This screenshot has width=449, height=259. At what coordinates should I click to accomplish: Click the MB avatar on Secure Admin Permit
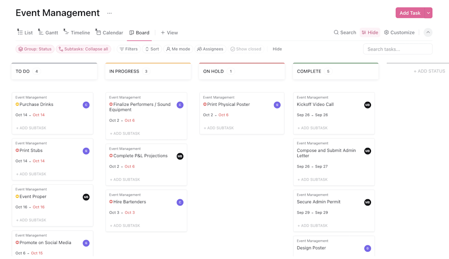coord(368,202)
